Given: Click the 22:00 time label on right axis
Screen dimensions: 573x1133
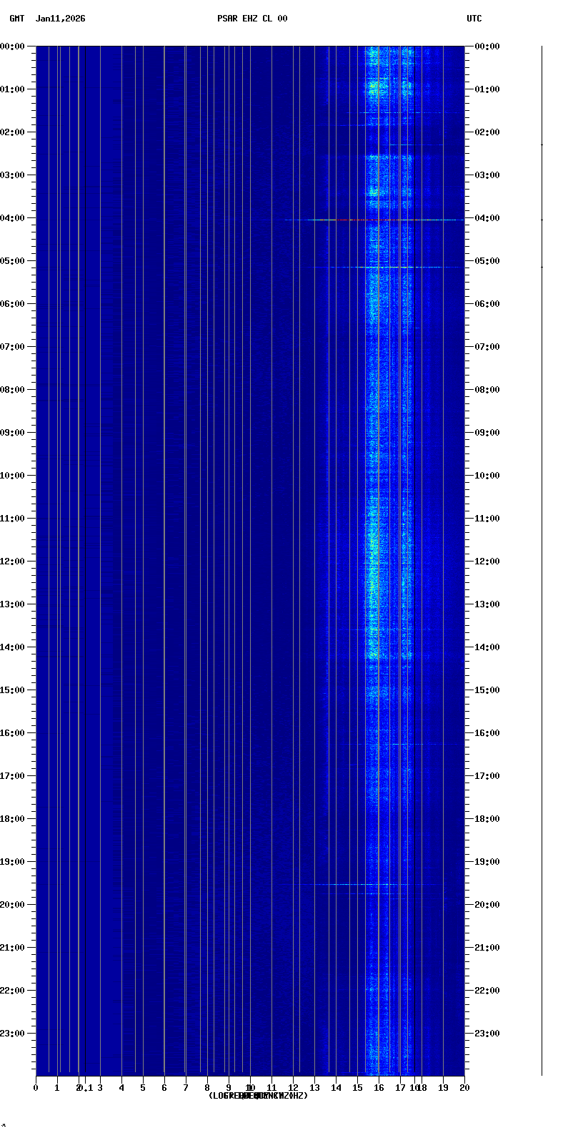Looking at the screenshot, I should [488, 991].
